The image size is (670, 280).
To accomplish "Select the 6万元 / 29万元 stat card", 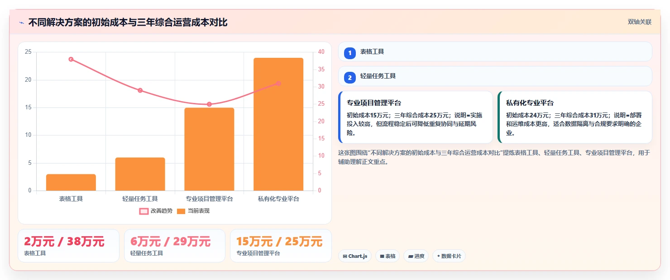I will point(175,246).
